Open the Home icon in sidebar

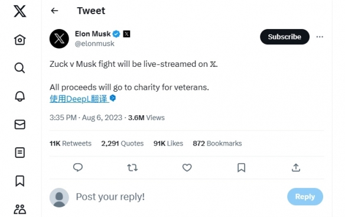pos(20,40)
